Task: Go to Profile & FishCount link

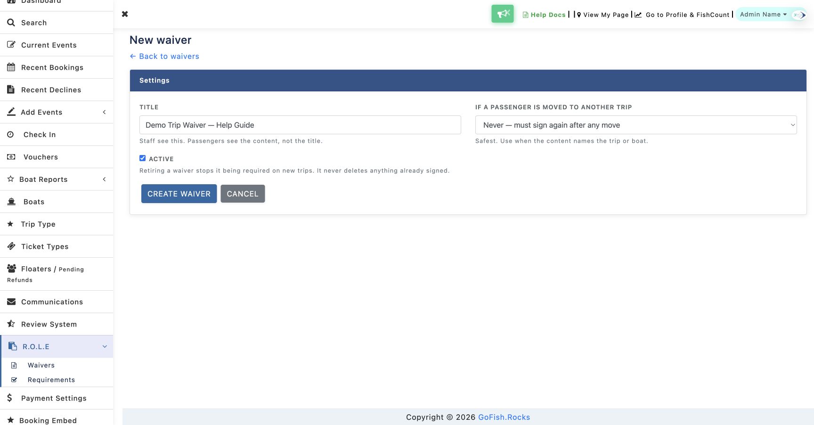Action: 682,15
